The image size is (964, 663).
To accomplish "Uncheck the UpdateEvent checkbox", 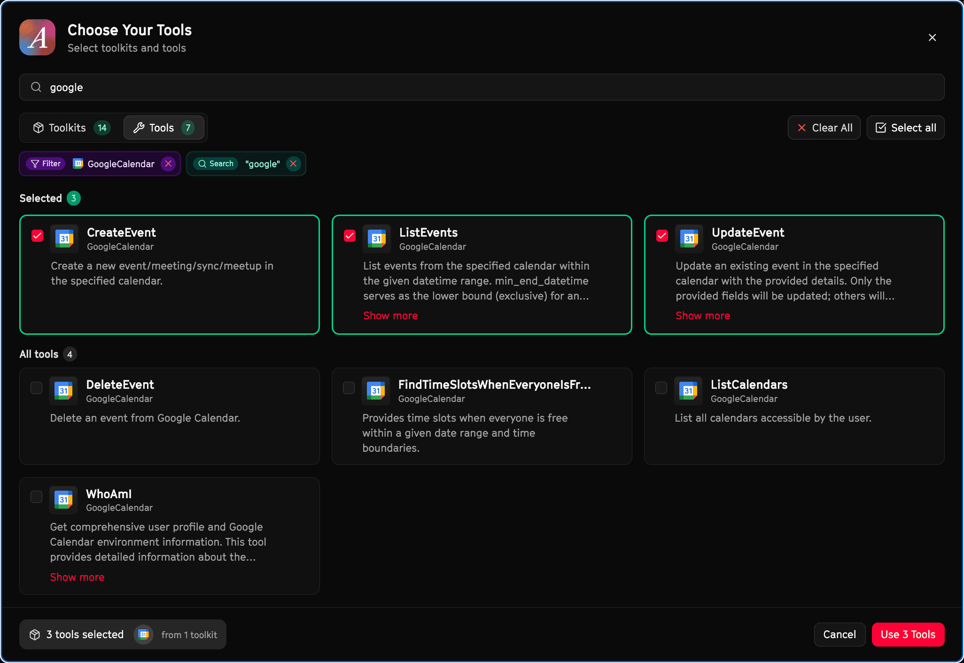I will click(662, 236).
